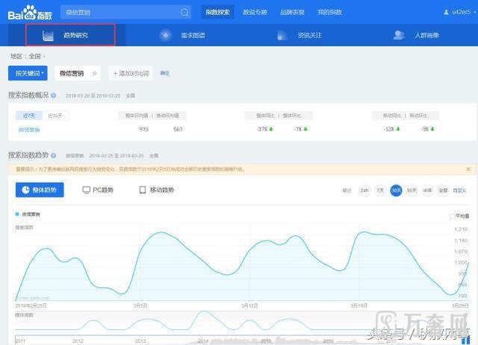Close the yellow notice banner
The width and height of the screenshot is (478, 345).
tap(468, 170)
